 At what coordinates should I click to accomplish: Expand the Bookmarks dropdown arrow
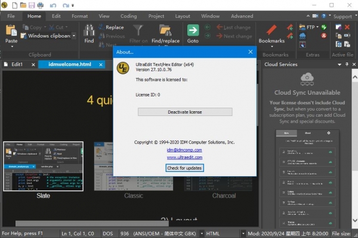pyautogui.click(x=271, y=46)
